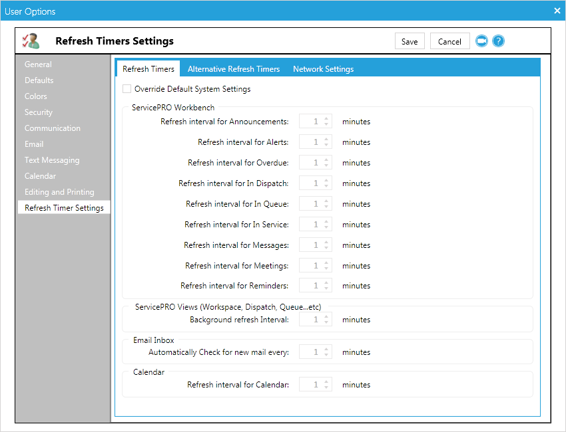
Task: Increase the Overdue refresh interval value
Action: (x=326, y=160)
